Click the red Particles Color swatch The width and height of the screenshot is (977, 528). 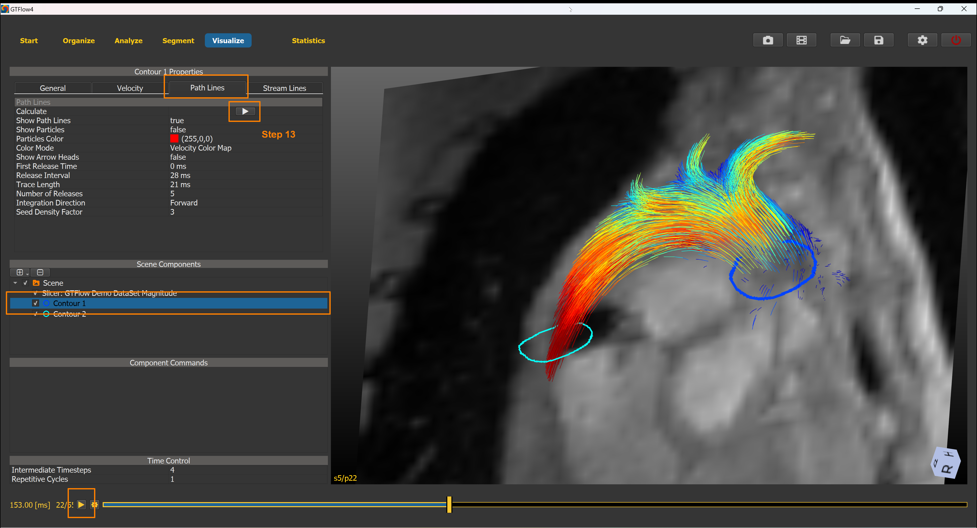point(174,139)
